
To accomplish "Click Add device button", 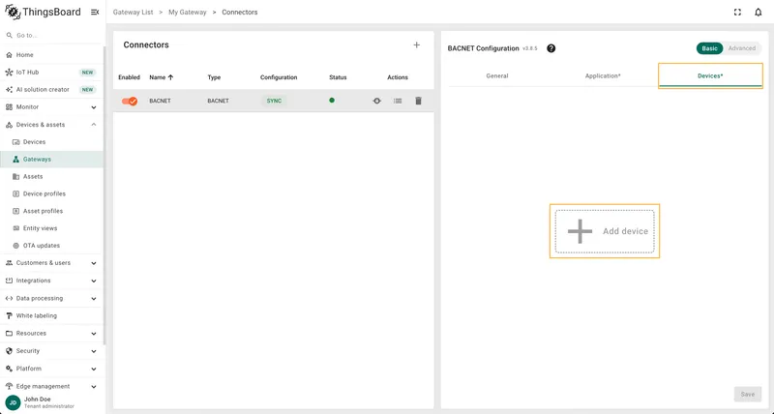I will pyautogui.click(x=605, y=231).
